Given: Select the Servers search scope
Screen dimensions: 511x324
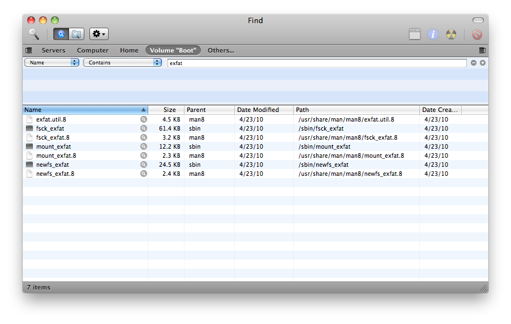Looking at the screenshot, I should click(x=53, y=50).
